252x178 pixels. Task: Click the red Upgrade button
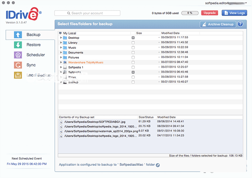210,13
